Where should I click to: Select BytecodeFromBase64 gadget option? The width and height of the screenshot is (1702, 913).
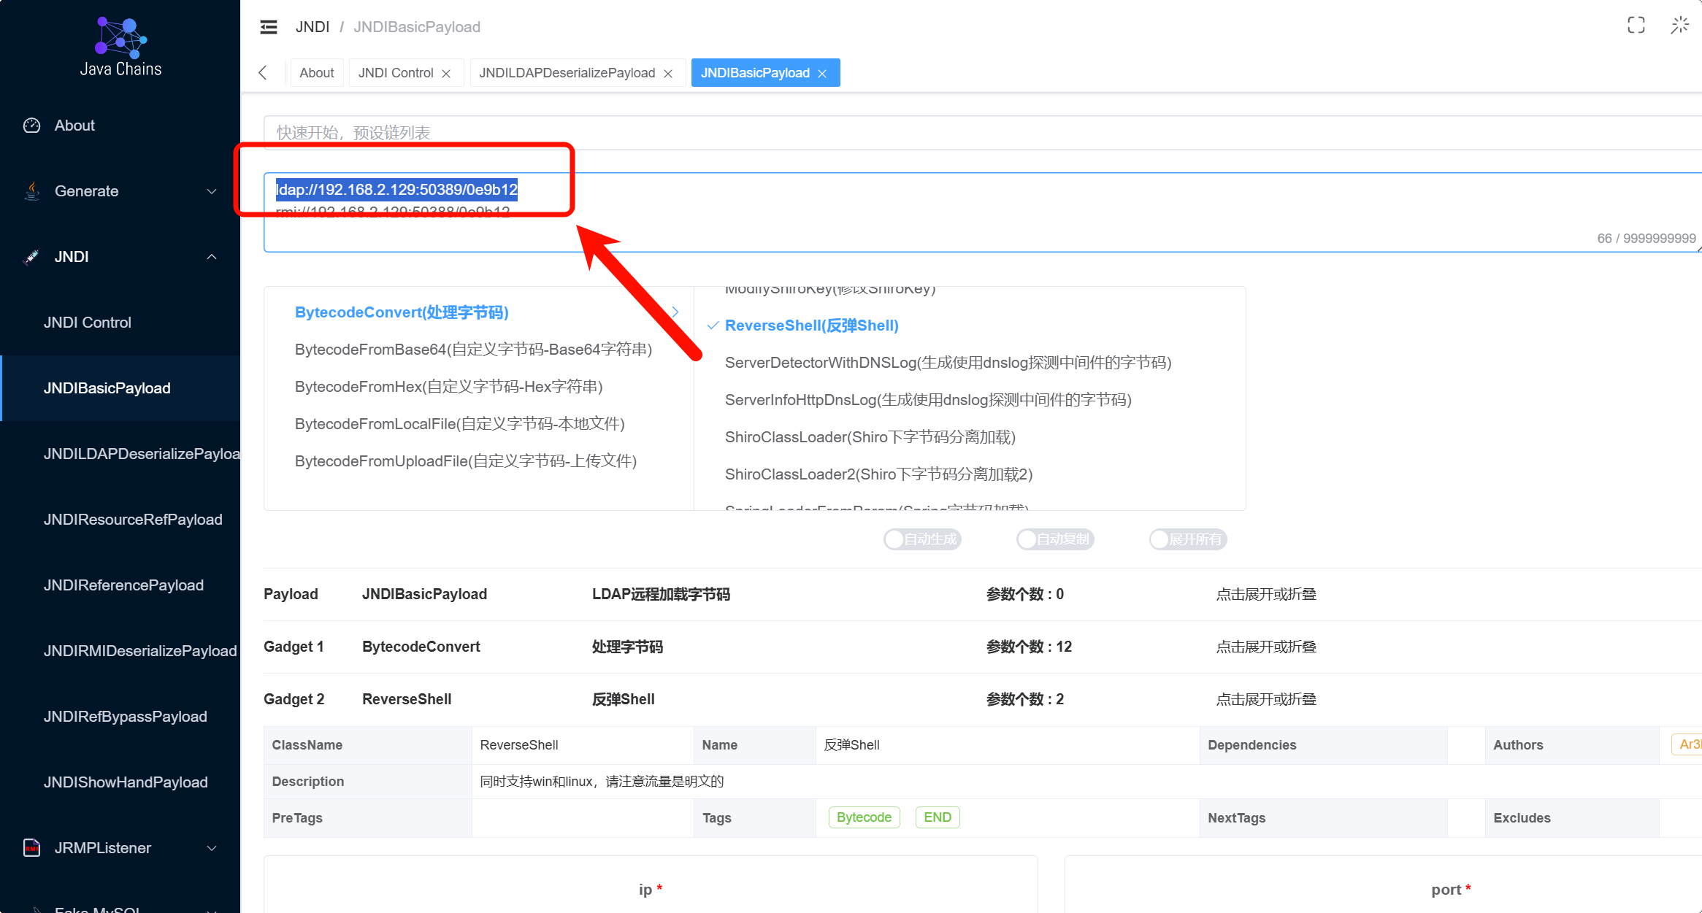(x=473, y=350)
